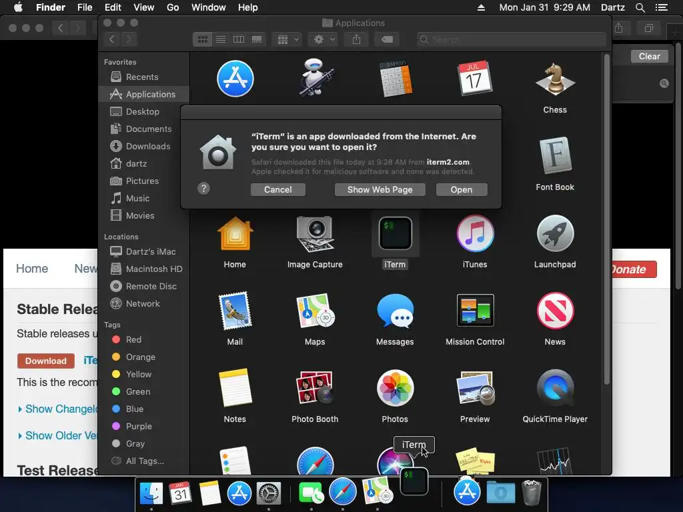The height and width of the screenshot is (512, 683).
Task: Click Show Web Page button
Action: coord(380,190)
